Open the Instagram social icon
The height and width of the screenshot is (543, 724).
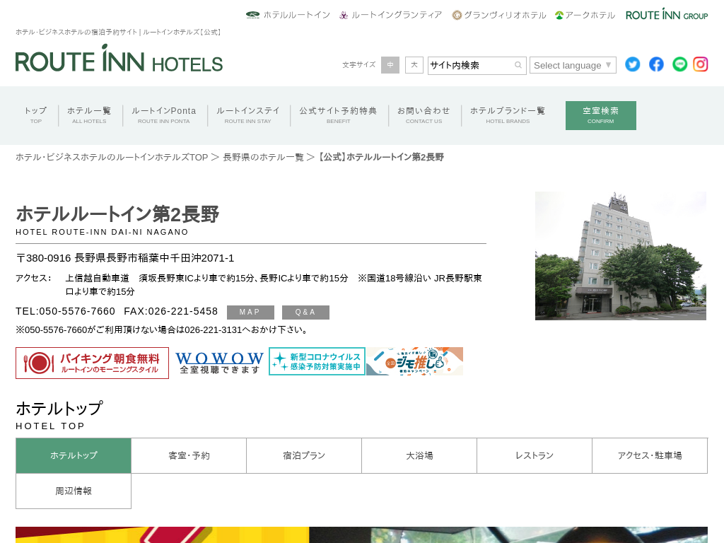click(701, 64)
